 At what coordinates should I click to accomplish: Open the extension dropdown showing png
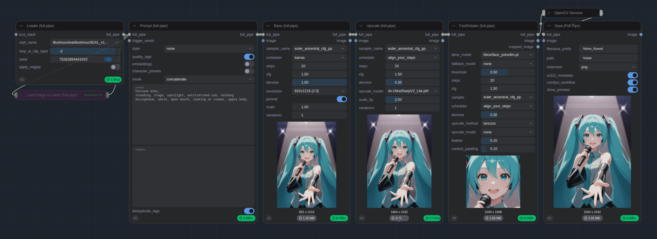(x=608, y=67)
